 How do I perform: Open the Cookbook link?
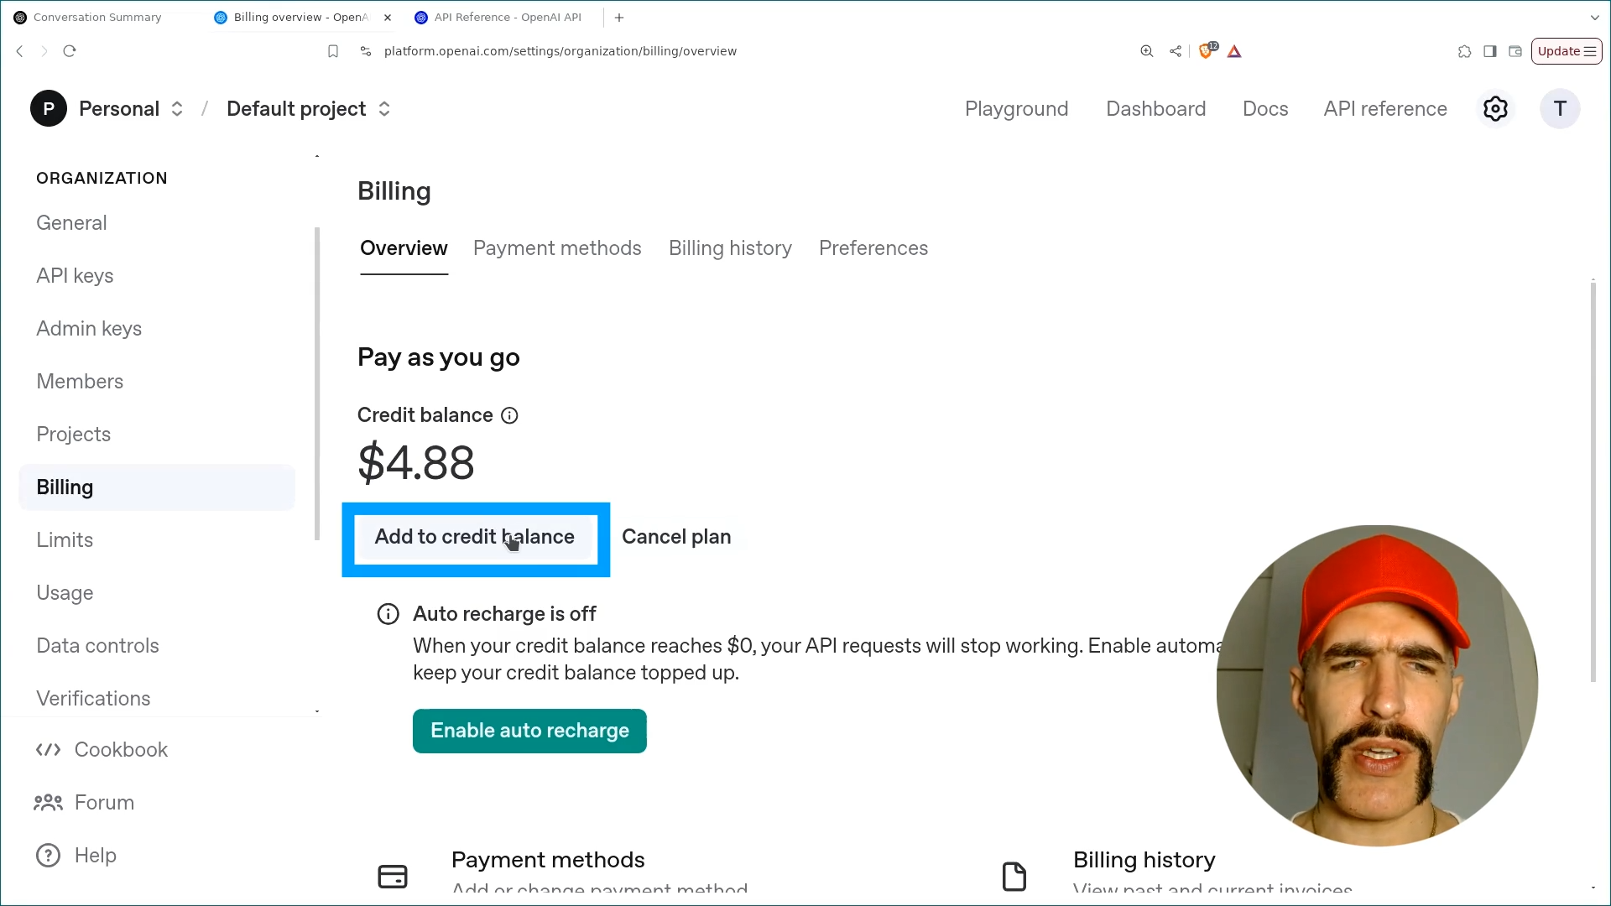point(102,750)
